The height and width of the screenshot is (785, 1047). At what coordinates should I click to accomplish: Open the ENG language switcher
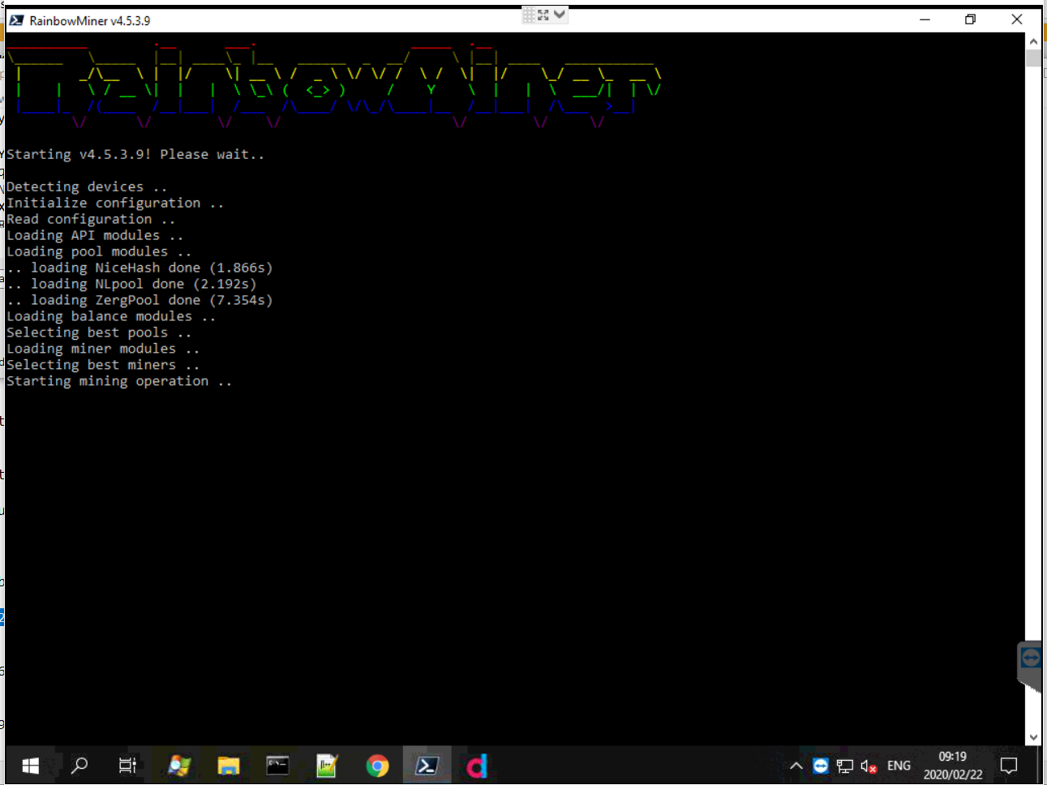(x=899, y=765)
